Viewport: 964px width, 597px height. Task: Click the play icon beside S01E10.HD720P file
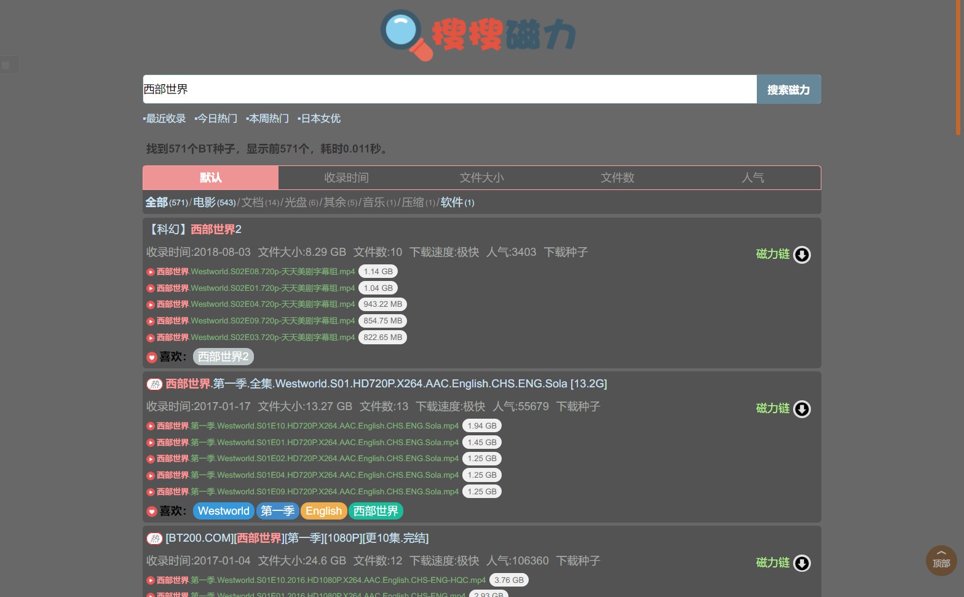(x=151, y=426)
